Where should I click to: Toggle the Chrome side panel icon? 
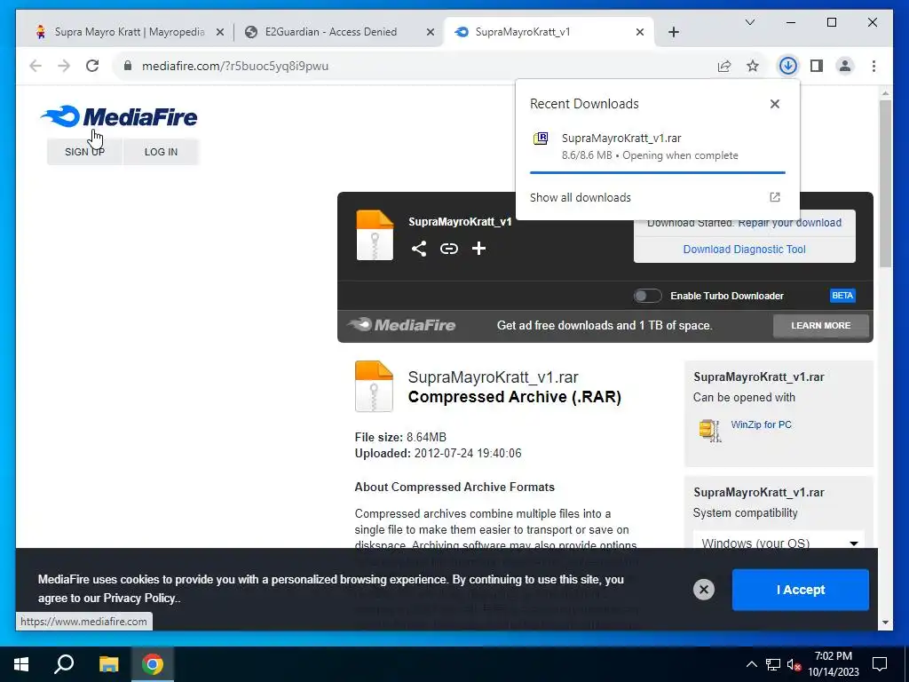(817, 66)
